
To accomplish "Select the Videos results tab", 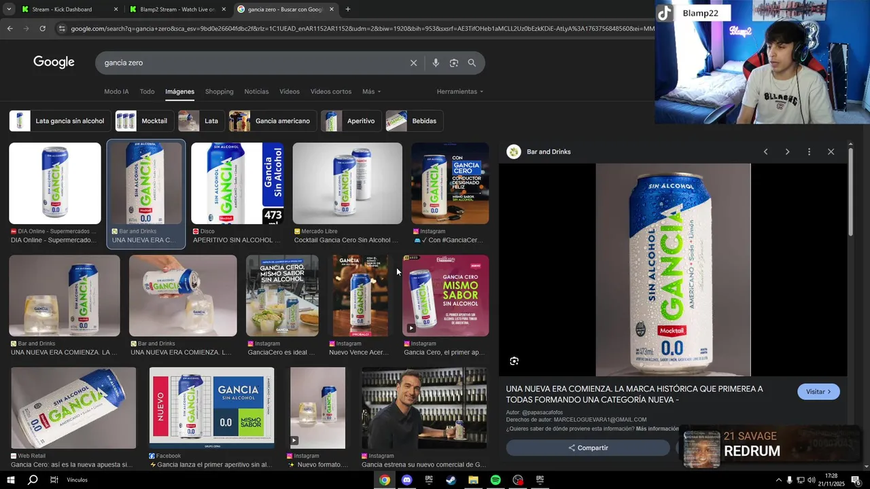I will coord(290,92).
